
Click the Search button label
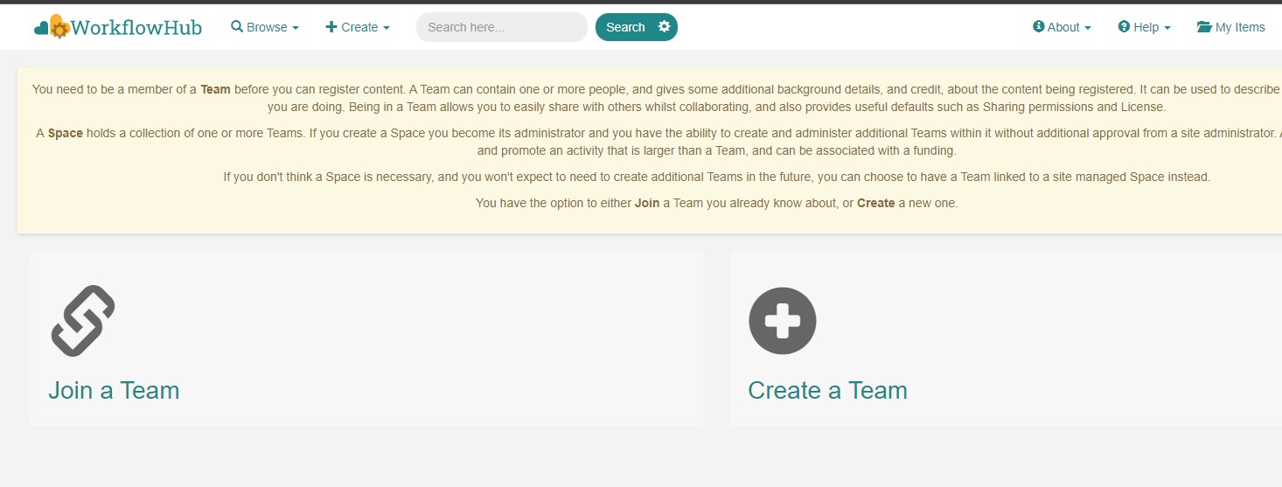click(625, 27)
